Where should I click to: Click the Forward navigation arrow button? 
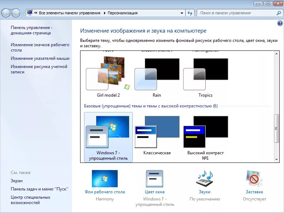16,13
